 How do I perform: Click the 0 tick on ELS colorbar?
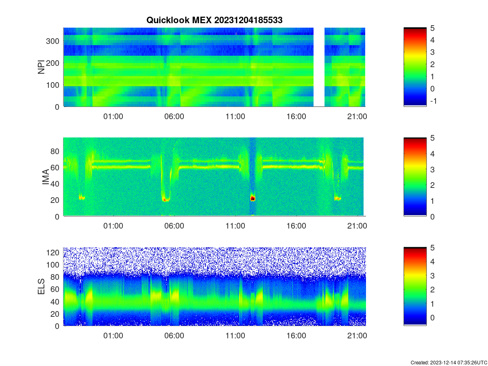433,317
